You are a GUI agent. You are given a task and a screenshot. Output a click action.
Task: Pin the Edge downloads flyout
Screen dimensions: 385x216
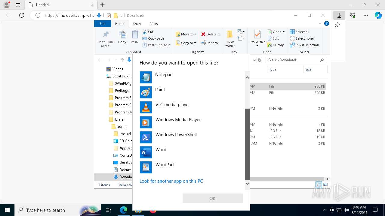(337, 25)
